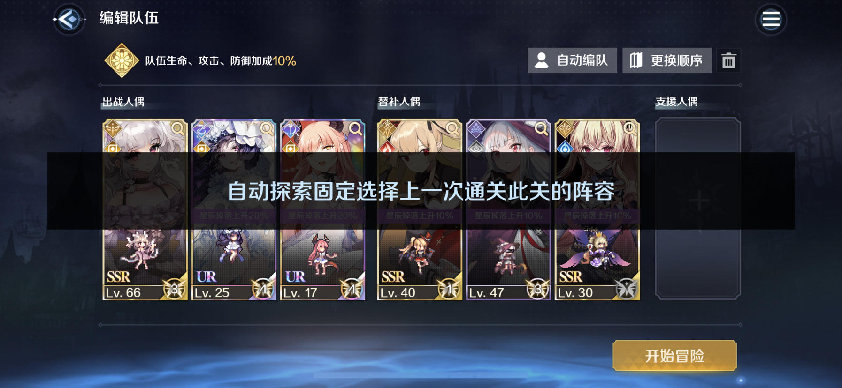Tap the back arrow icon
Screen dimensions: 842x388
coord(69,19)
